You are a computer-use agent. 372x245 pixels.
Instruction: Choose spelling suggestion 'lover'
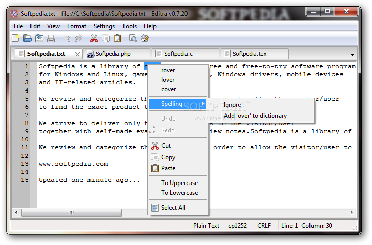(x=178, y=80)
